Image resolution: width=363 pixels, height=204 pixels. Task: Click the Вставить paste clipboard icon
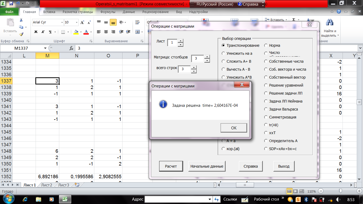10,22
